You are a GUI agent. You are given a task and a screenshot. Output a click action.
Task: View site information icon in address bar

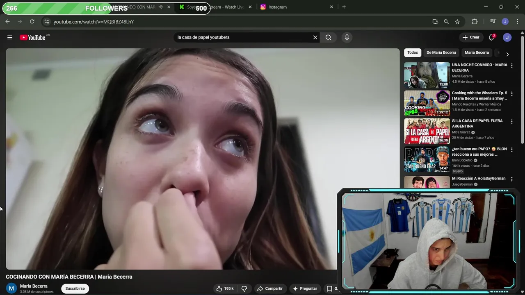[x=47, y=22]
